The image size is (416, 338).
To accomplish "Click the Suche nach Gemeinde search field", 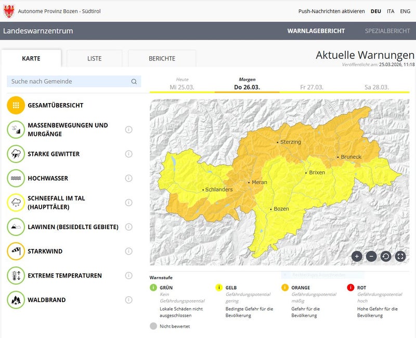I will (70, 81).
